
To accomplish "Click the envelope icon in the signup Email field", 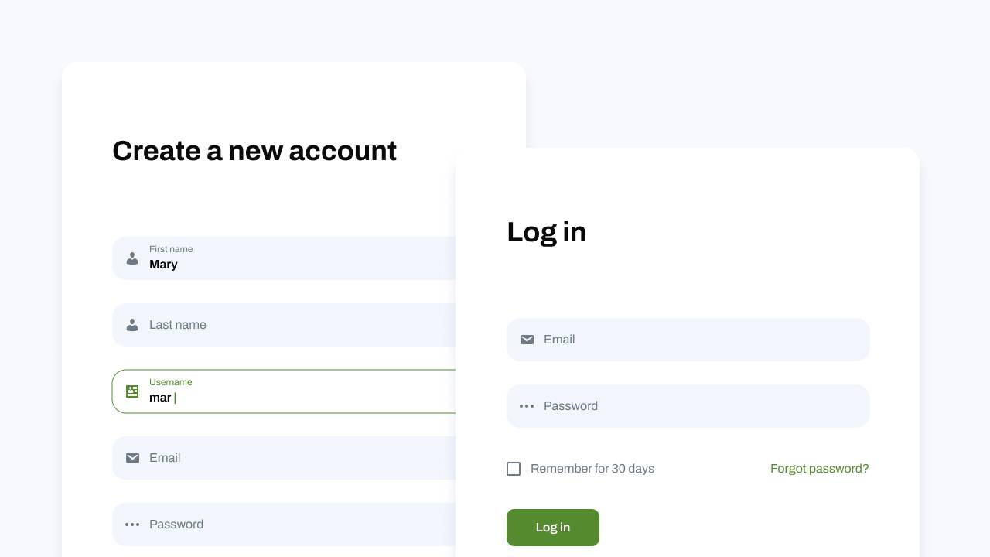I will 132,458.
